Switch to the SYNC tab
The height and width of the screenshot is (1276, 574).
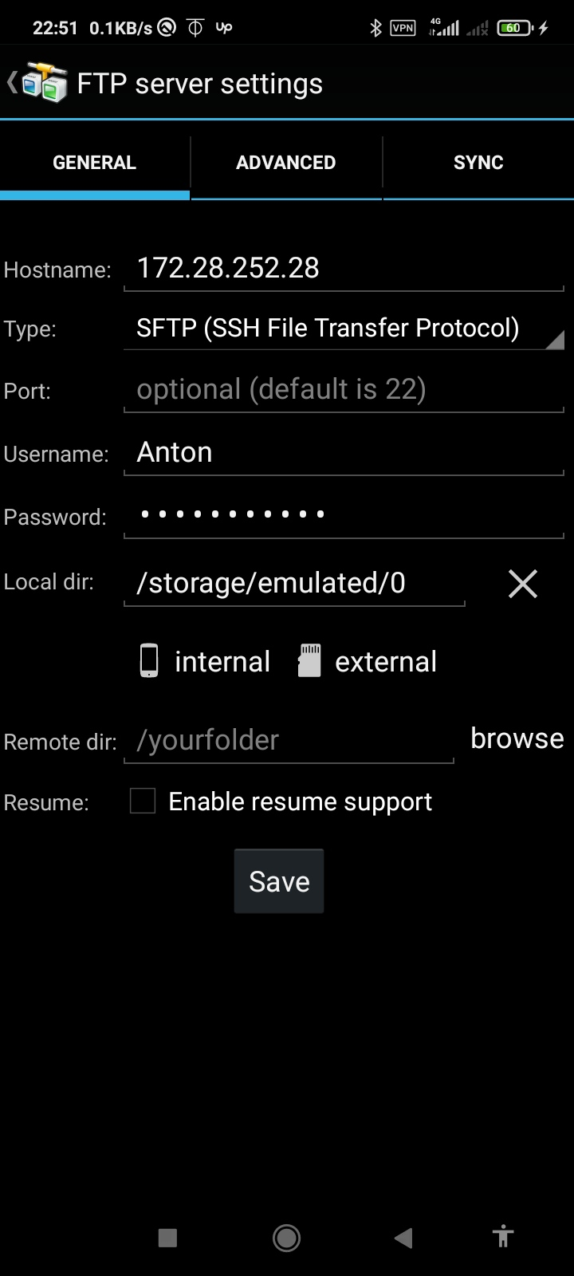[478, 163]
